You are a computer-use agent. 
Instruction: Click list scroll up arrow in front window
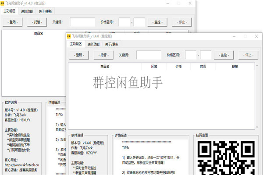[257, 66]
